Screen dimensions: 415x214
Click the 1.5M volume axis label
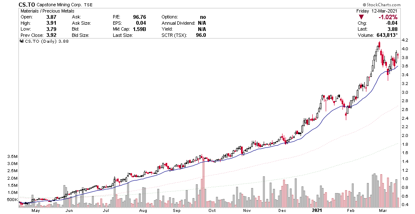(x=13, y=186)
